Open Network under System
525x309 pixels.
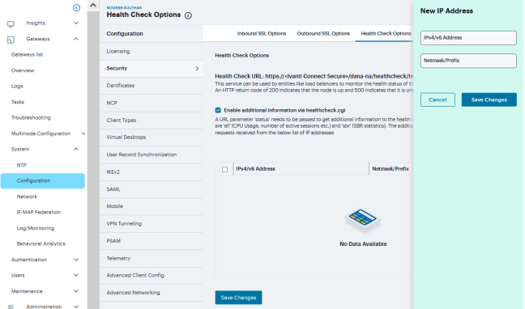(27, 197)
